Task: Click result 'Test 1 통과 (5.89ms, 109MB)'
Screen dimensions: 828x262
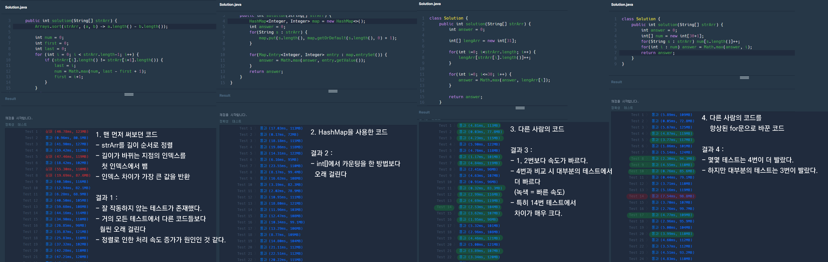Action: click(662, 115)
